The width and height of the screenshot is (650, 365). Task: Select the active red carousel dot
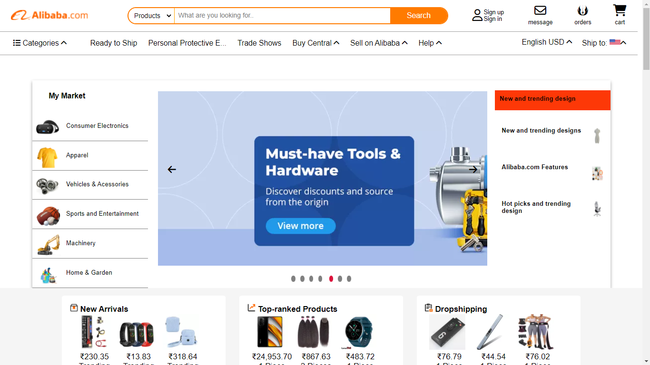[x=331, y=279]
